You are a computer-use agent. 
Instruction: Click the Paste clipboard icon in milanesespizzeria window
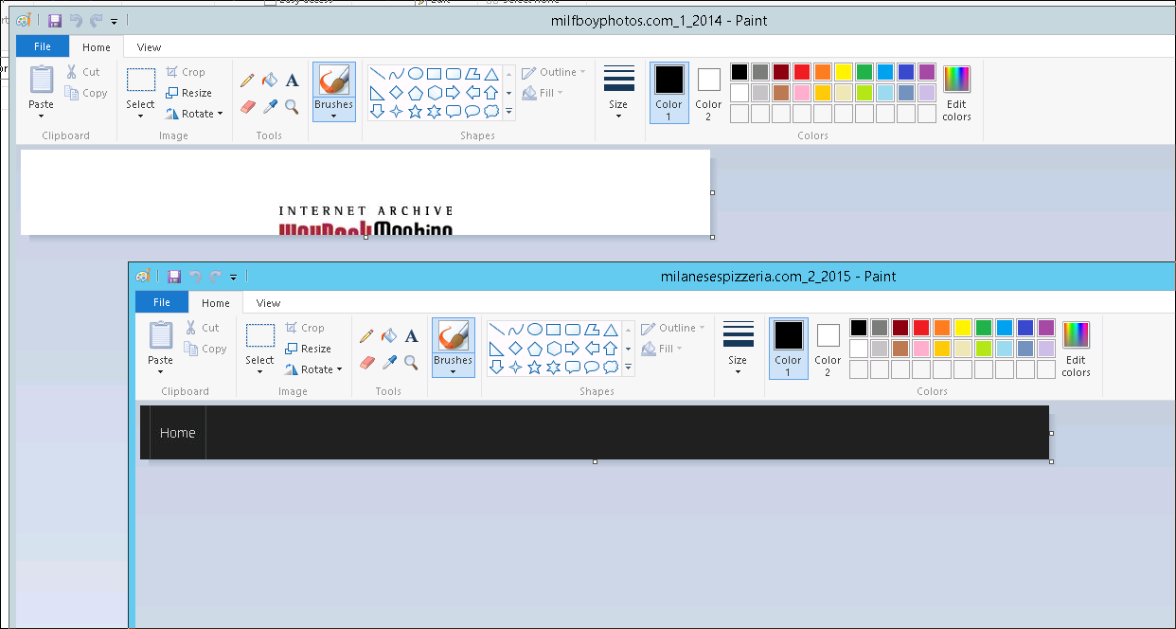(161, 336)
